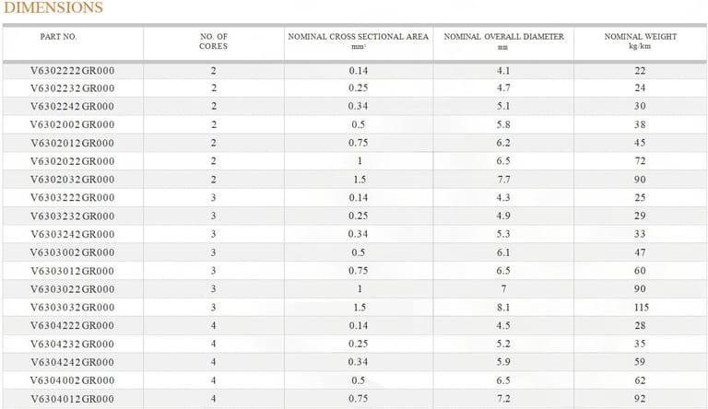The width and height of the screenshot is (708, 409).
Task: Select part number V6302032GR000
Action: pyautogui.click(x=73, y=180)
